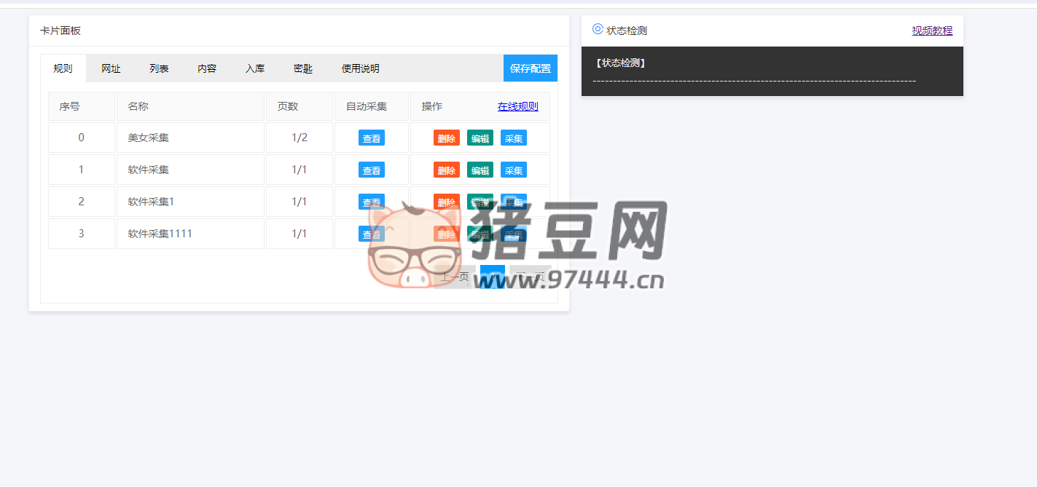Show the 使用说明 tab
This screenshot has height=487, width=1037.
pos(360,68)
